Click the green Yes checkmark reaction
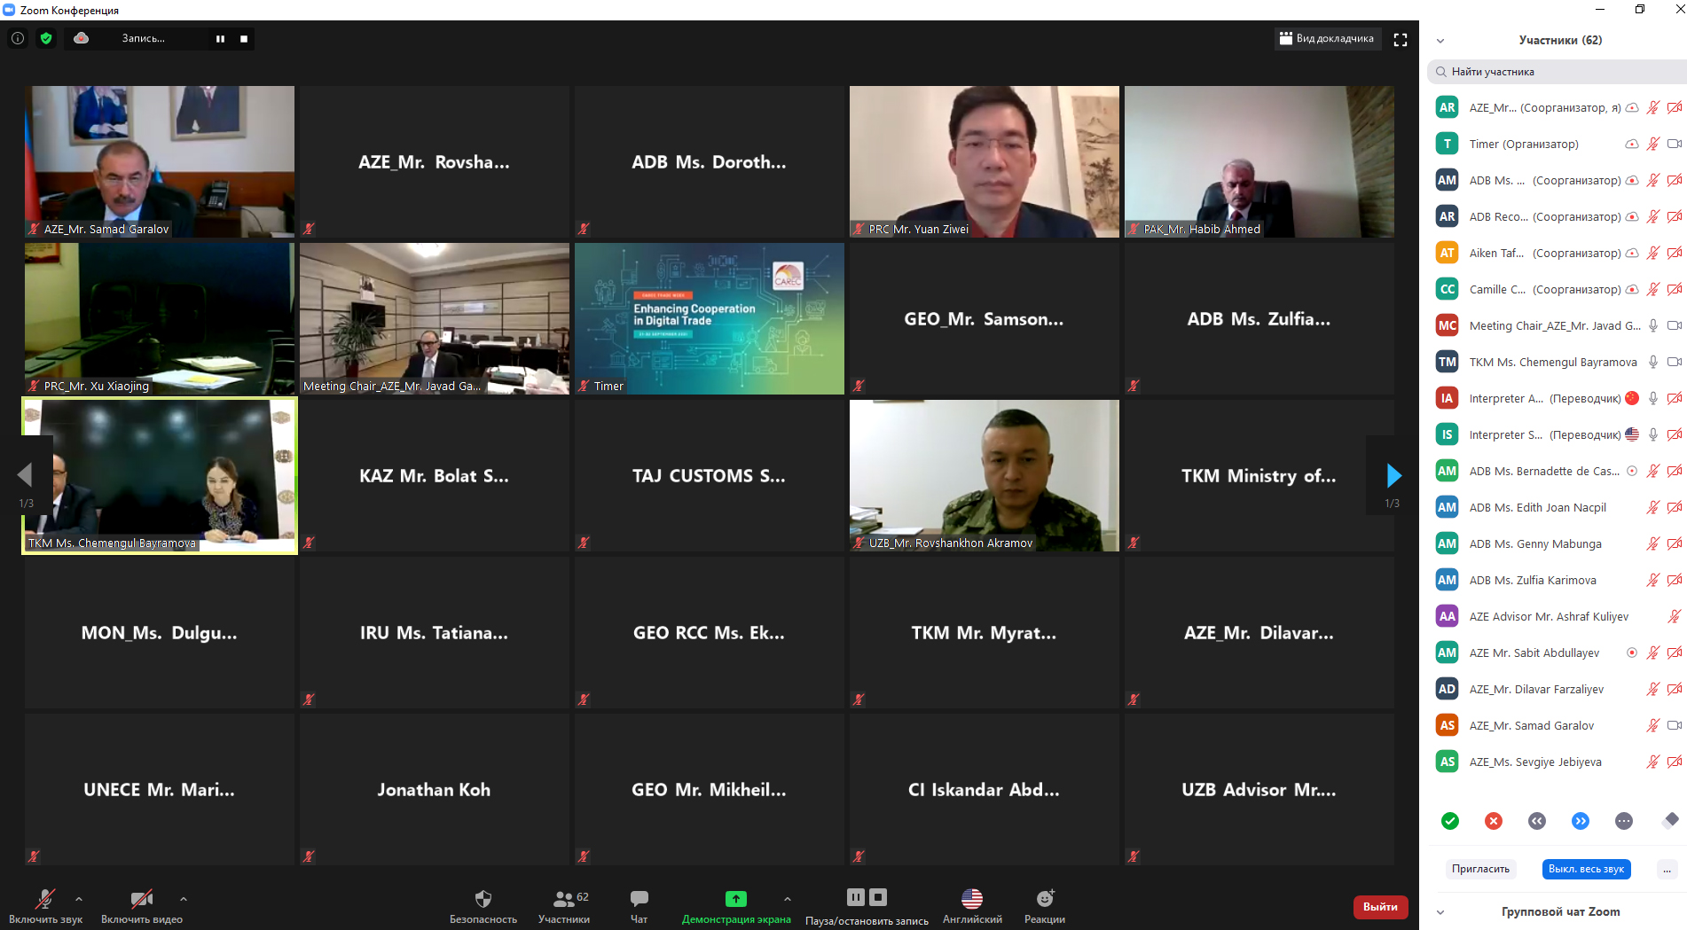Screen dimensions: 1687x930 coord(1450,821)
